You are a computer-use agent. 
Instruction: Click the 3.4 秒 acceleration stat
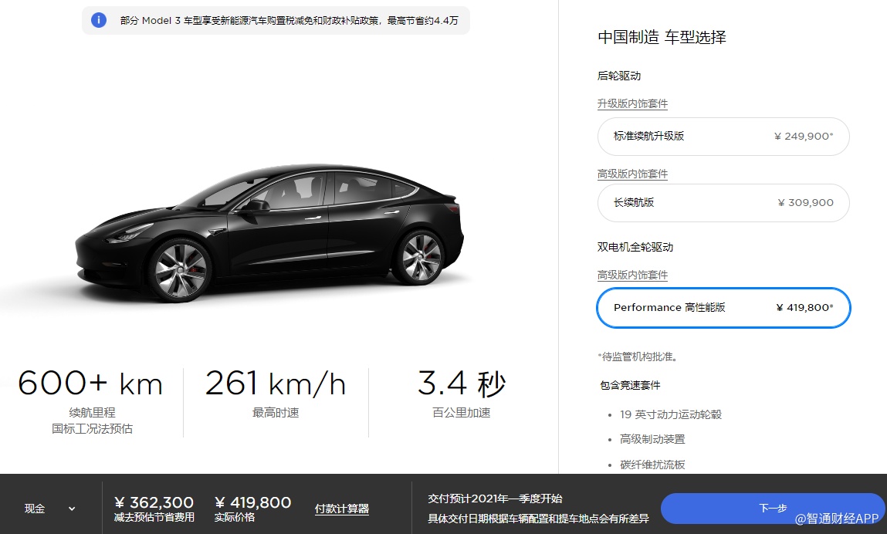[462, 394]
